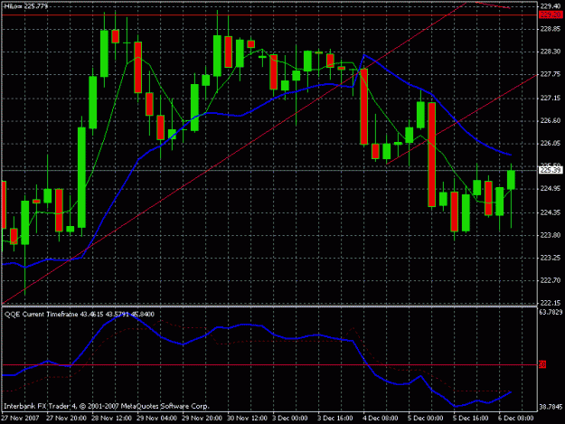Click the red 229.20 price level tag
Viewport: 565px width, 424px height.
pyautogui.click(x=551, y=14)
